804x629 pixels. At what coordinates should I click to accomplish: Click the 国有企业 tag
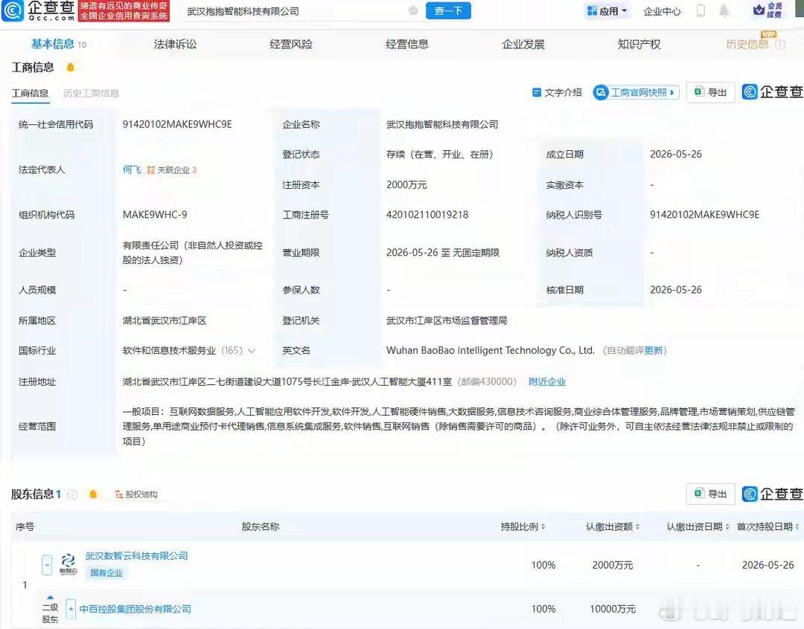[106, 572]
